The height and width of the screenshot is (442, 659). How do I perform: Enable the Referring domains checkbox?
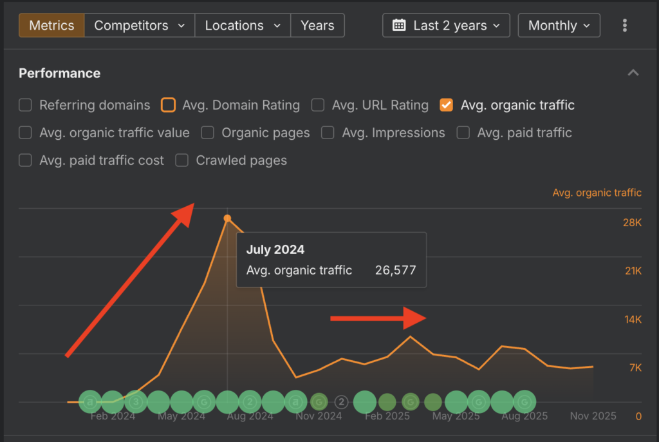point(25,105)
